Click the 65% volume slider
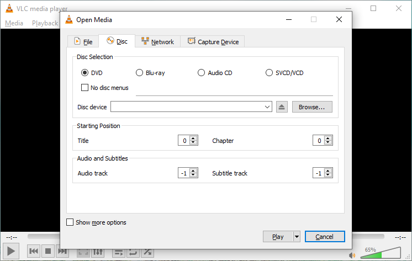 (x=381, y=253)
